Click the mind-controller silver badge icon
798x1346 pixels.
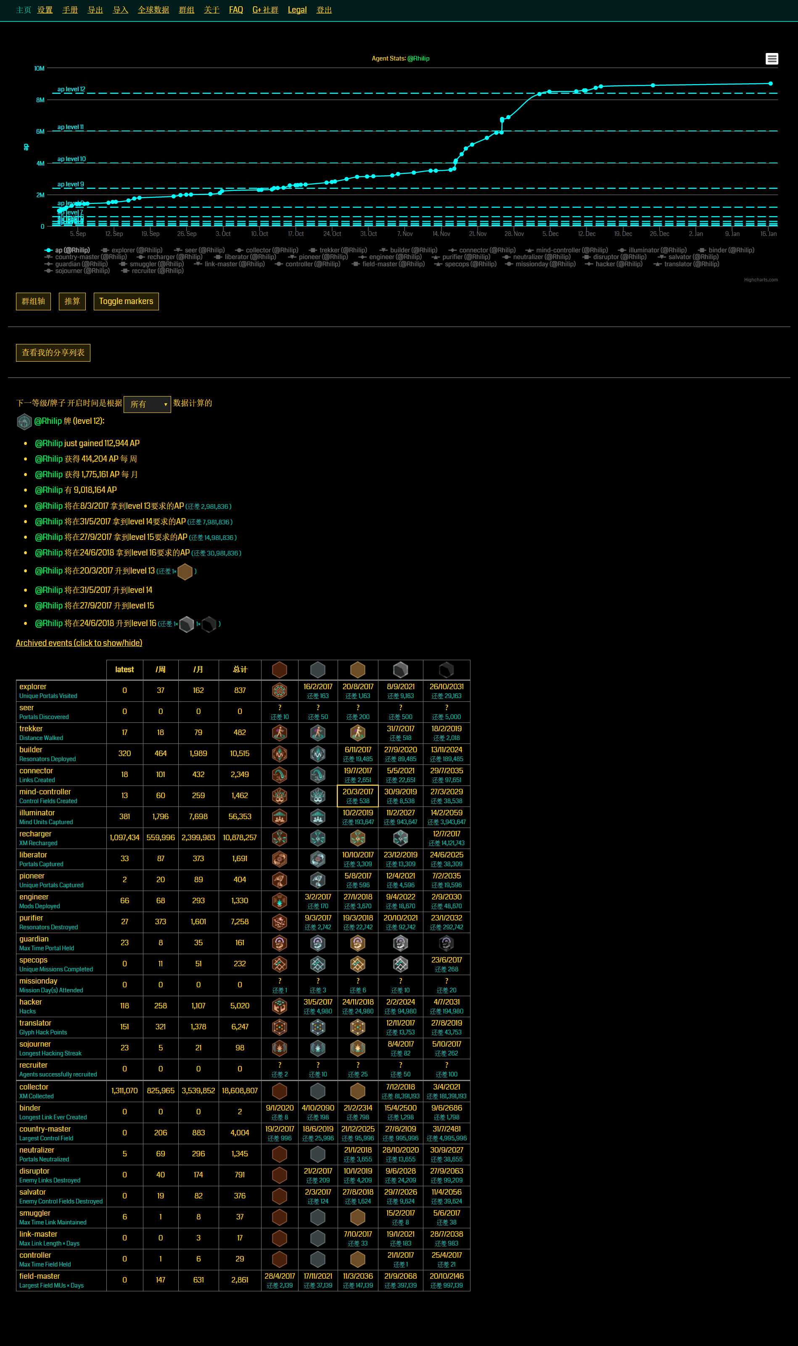click(318, 795)
